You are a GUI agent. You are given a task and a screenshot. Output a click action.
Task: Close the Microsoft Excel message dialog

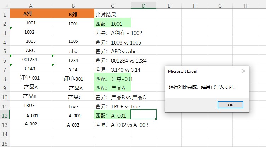[244, 71]
